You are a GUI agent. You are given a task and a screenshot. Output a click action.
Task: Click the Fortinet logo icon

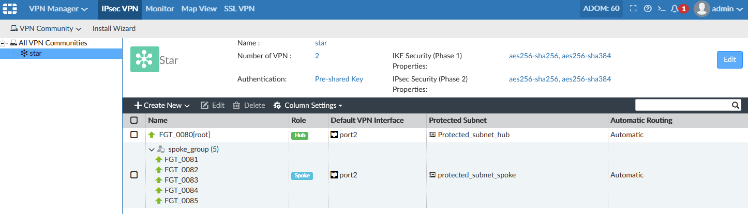click(x=10, y=9)
